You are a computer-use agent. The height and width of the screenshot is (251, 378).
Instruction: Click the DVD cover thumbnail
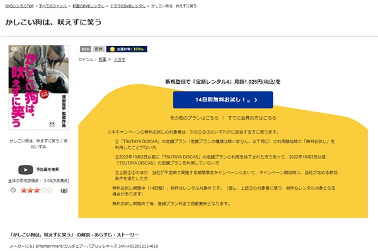(x=38, y=88)
